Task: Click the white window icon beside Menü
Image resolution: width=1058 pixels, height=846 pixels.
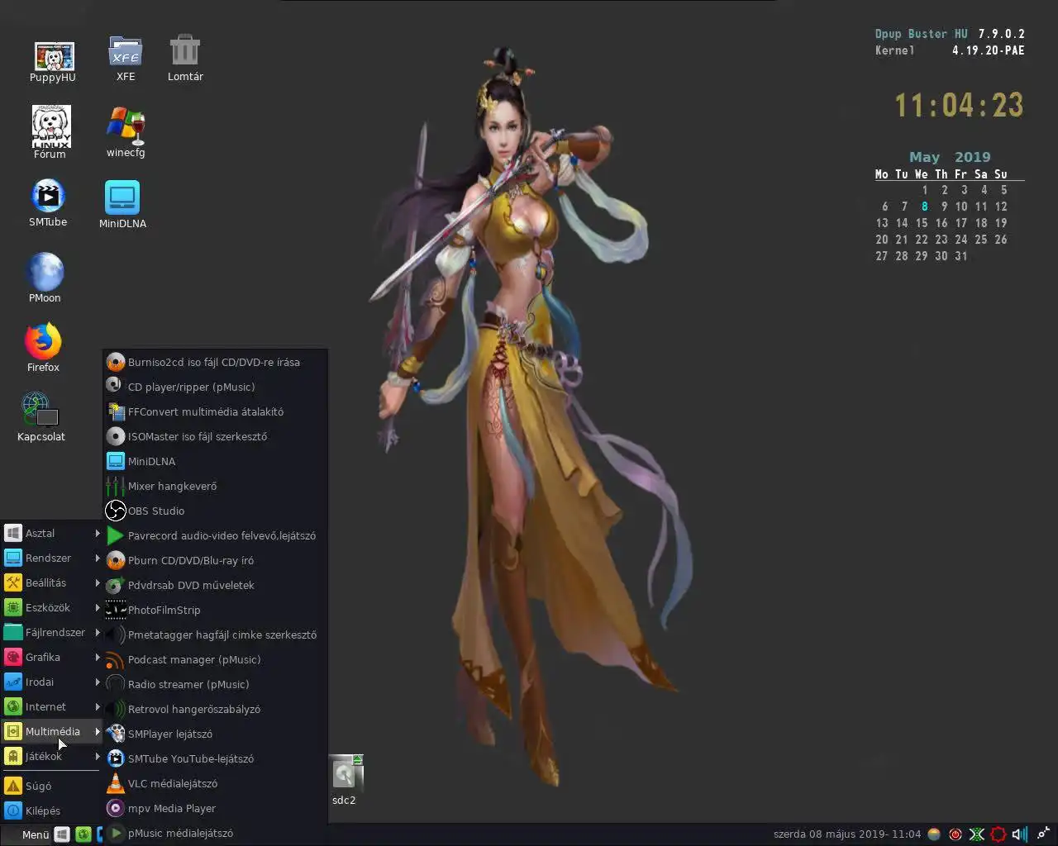Action: (x=62, y=834)
